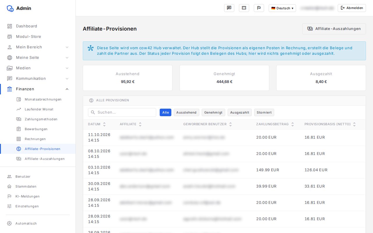Open the Deutsch language dropdown

click(282, 8)
